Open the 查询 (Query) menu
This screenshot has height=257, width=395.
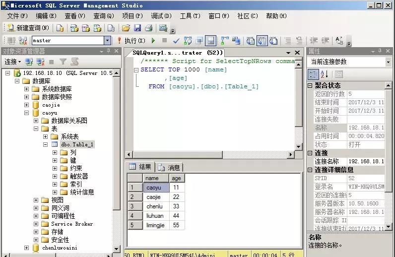103,16
